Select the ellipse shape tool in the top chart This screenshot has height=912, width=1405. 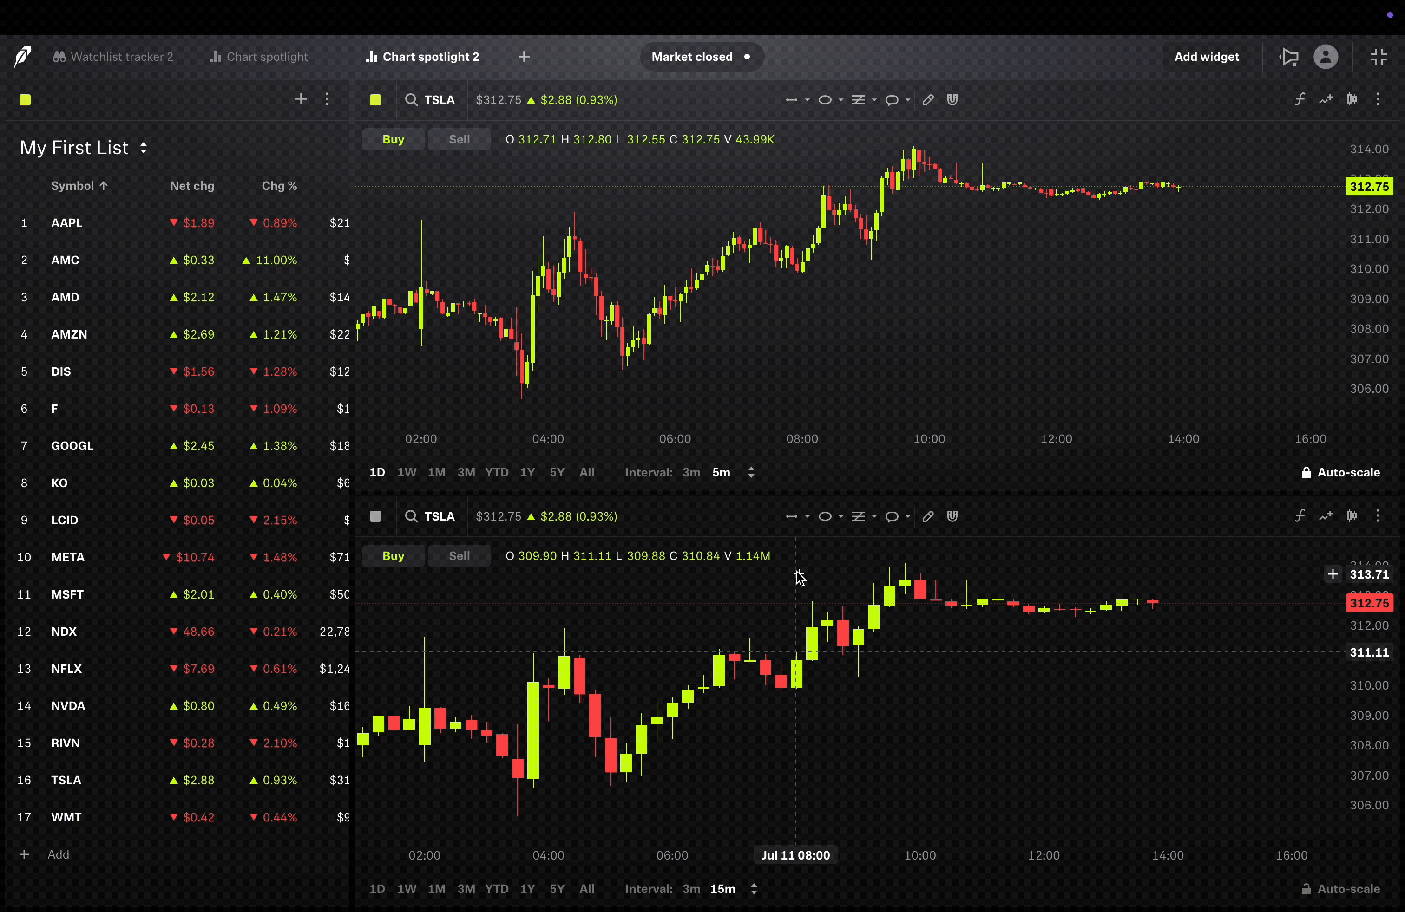tap(825, 100)
